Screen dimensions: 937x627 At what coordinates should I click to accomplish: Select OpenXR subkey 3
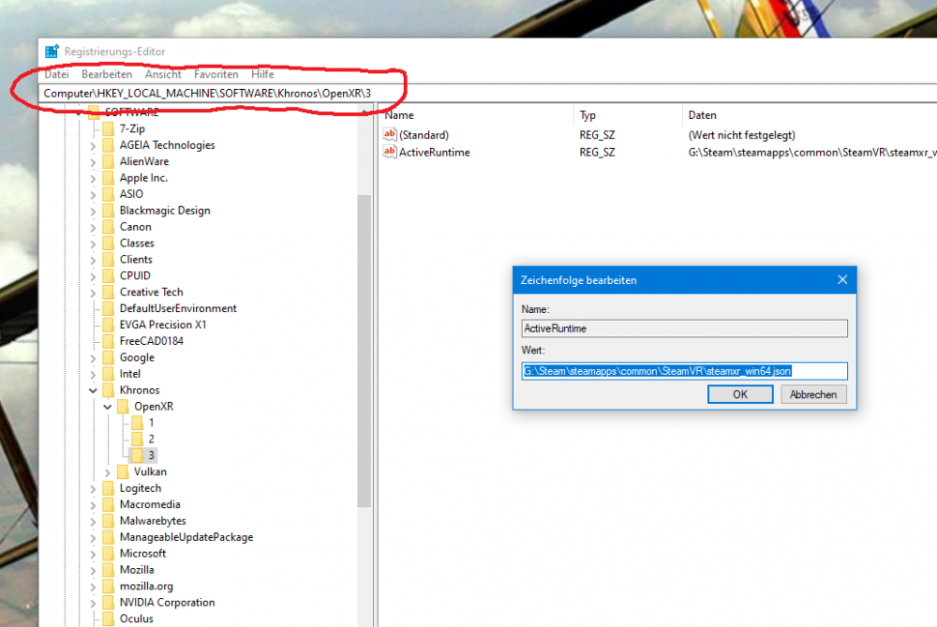[151, 455]
